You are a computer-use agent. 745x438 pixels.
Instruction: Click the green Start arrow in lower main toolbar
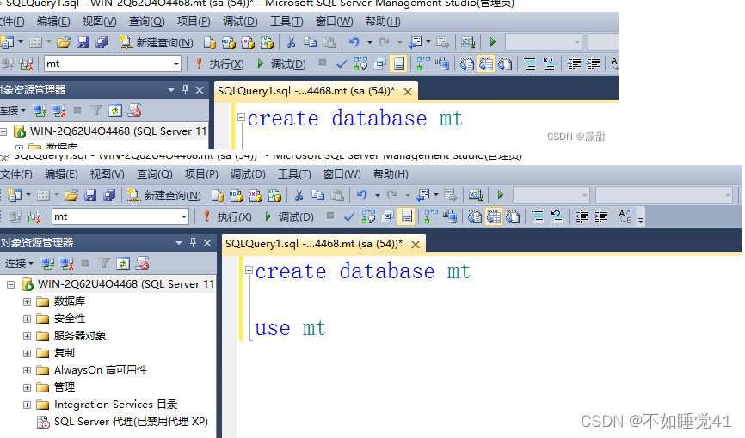click(x=500, y=195)
